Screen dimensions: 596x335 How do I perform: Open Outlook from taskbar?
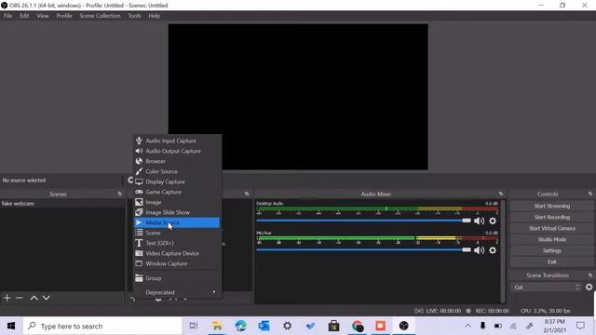264,326
